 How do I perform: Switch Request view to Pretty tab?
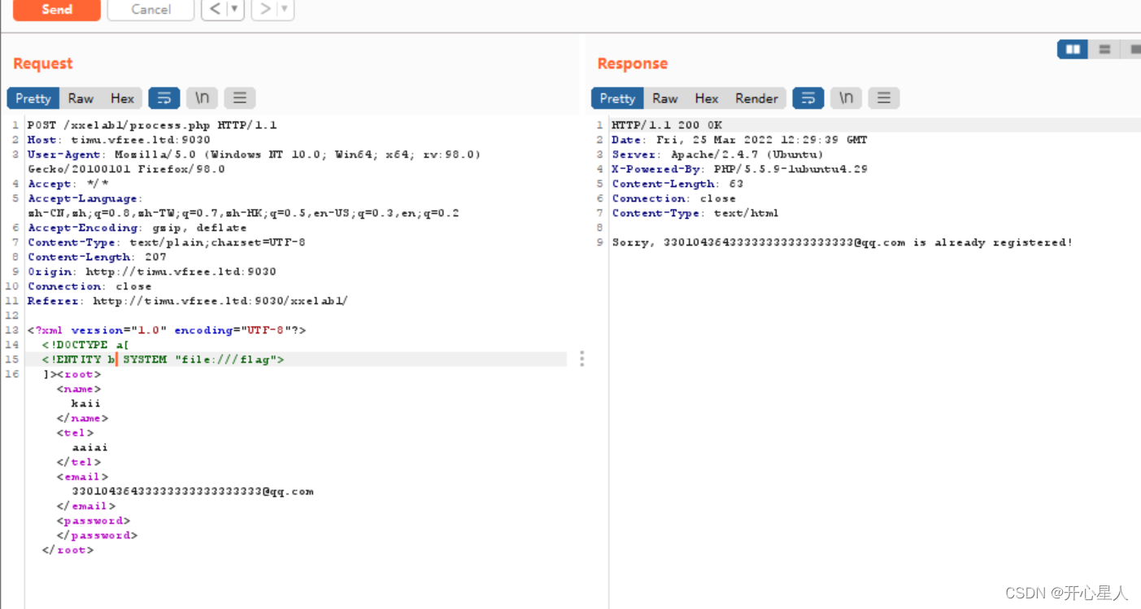[33, 98]
